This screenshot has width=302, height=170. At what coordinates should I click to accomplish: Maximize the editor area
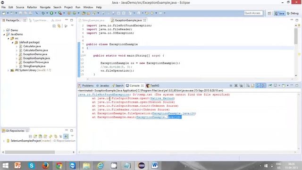click(297, 20)
